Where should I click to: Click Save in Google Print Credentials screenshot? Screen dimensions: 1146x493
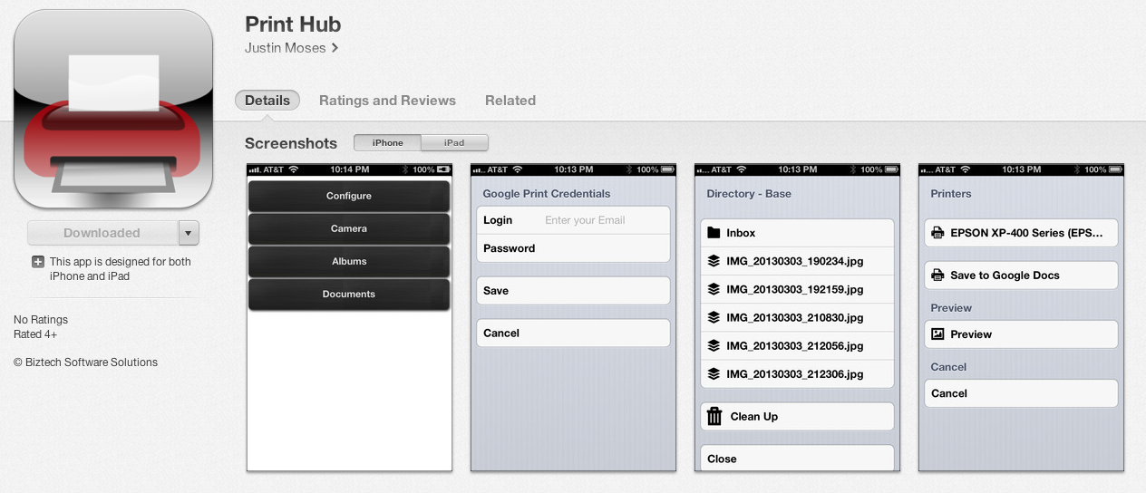click(x=573, y=291)
